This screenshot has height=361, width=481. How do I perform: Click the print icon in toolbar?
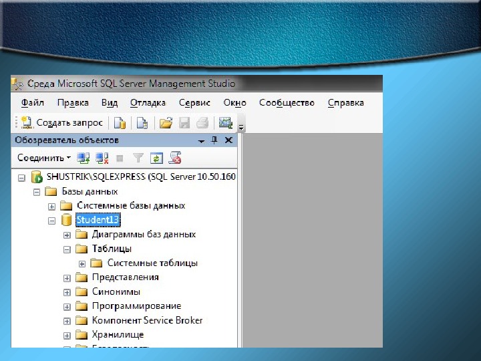[x=202, y=123]
